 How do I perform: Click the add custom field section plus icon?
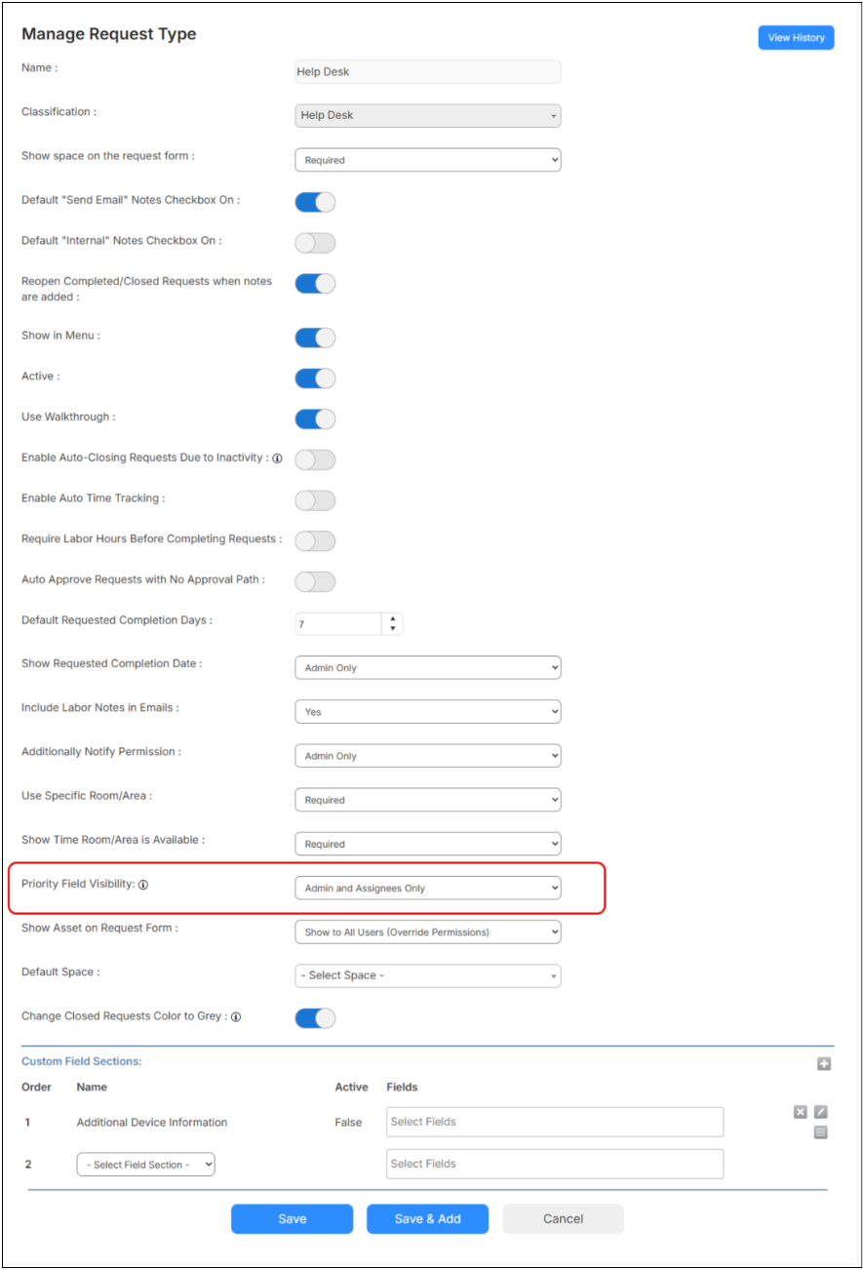pos(824,1064)
